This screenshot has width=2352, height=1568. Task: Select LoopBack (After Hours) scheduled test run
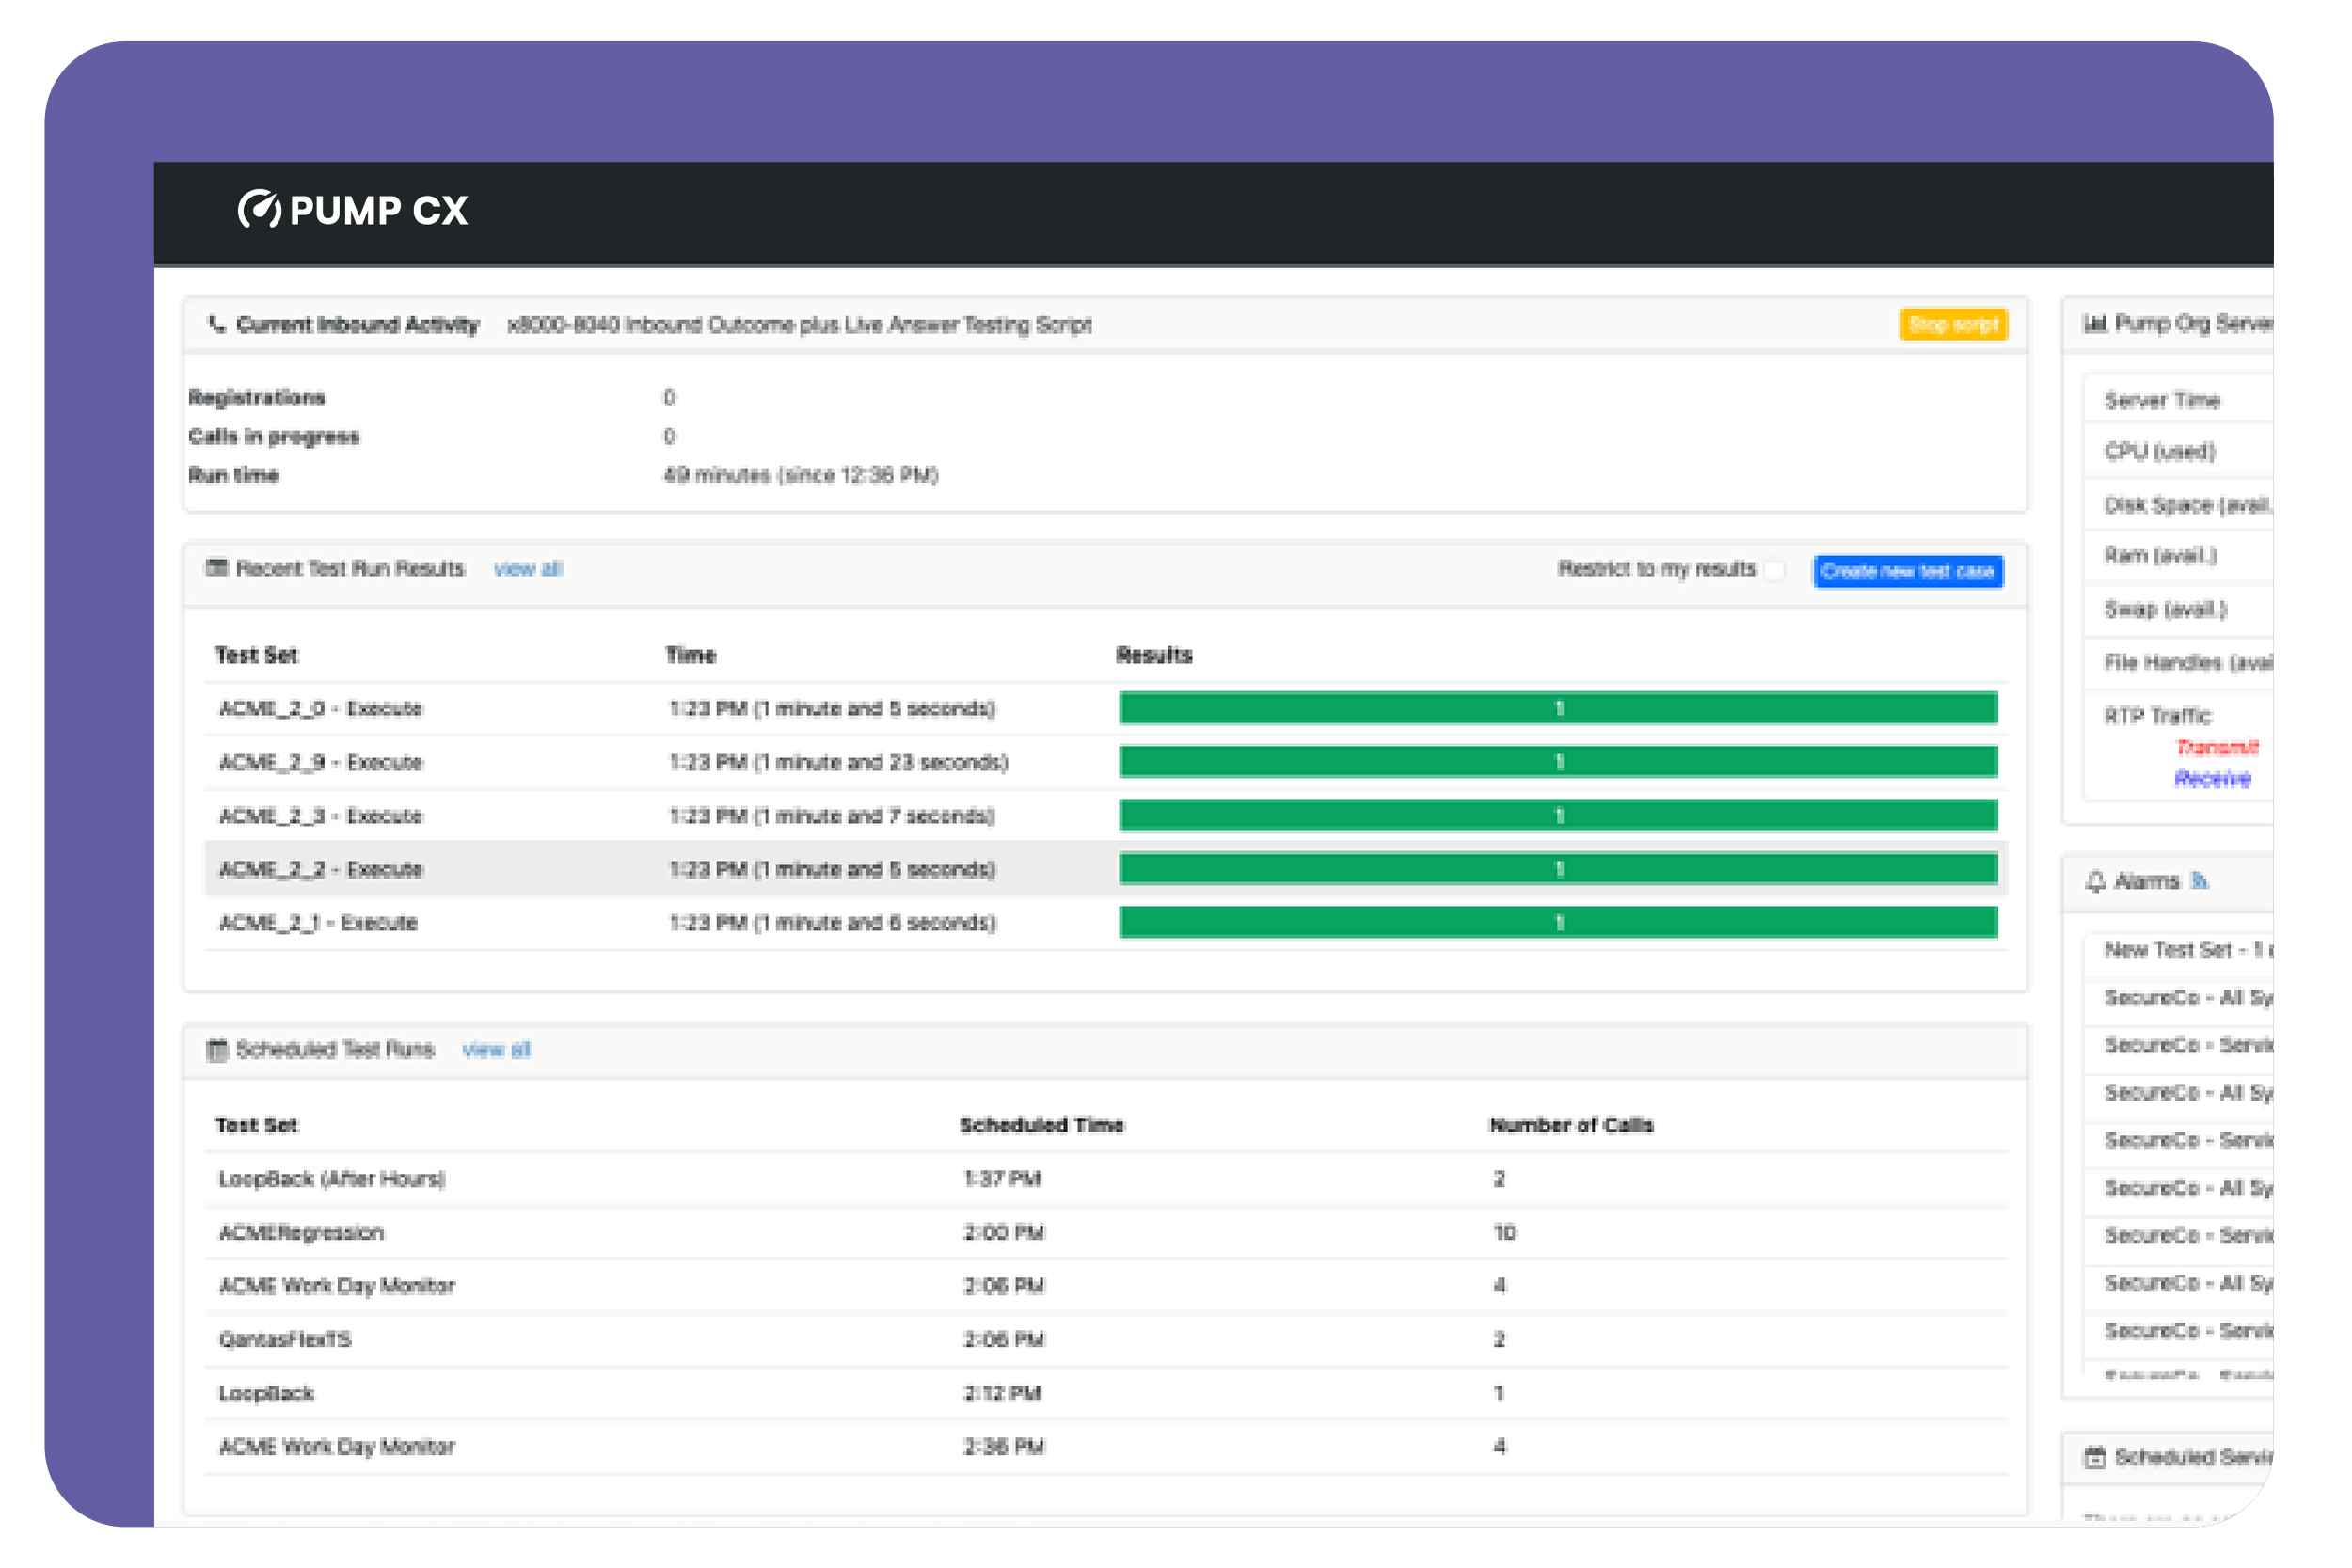332,1179
